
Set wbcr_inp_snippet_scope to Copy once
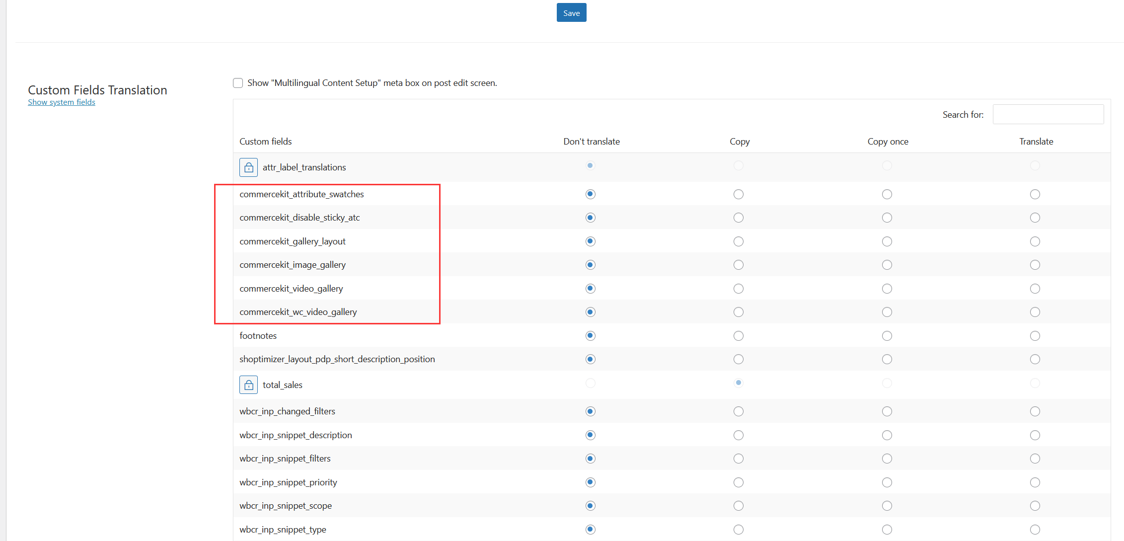click(887, 506)
